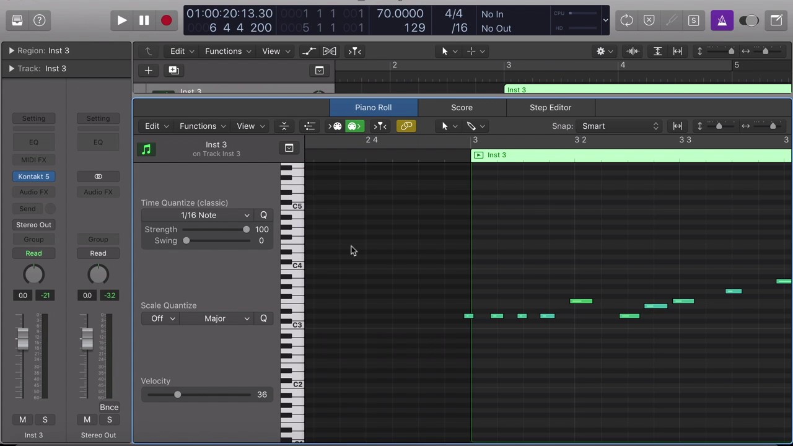Switch to the Score tab
The width and height of the screenshot is (793, 446).
coord(462,108)
